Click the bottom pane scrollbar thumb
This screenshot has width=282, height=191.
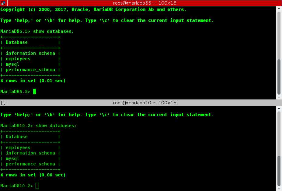(x=279, y=171)
